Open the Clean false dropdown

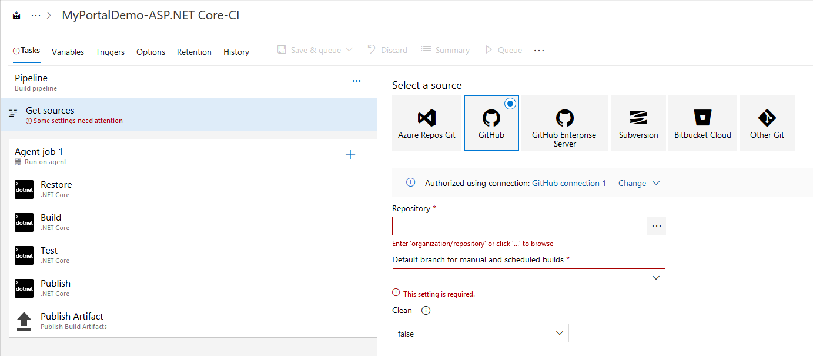click(480, 333)
